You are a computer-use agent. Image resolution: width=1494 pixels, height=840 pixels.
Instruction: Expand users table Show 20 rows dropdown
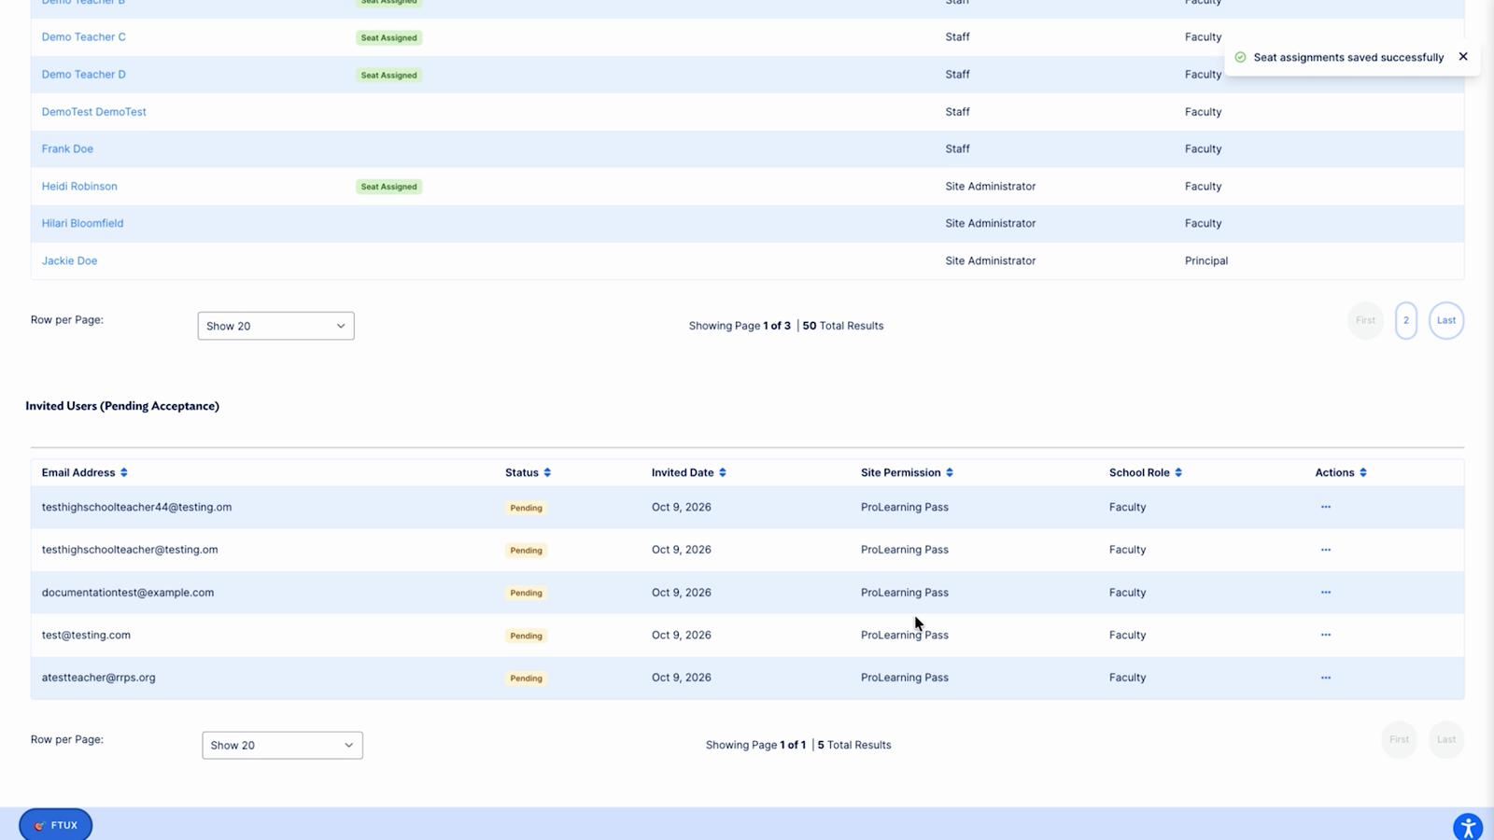tap(275, 326)
